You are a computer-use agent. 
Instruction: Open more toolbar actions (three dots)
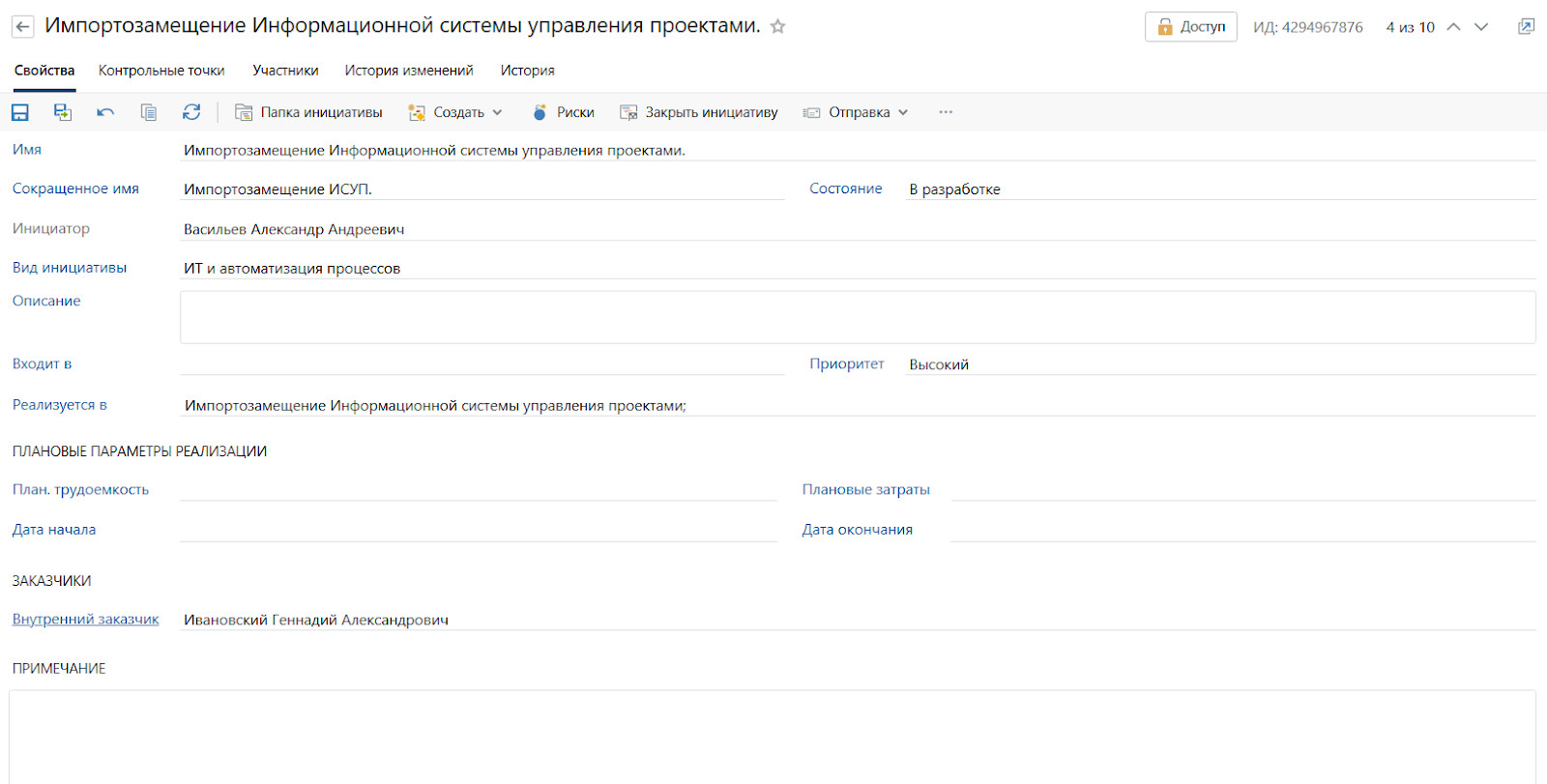[x=946, y=112]
